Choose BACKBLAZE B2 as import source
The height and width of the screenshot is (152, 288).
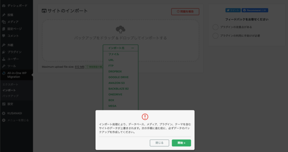tap(118, 89)
